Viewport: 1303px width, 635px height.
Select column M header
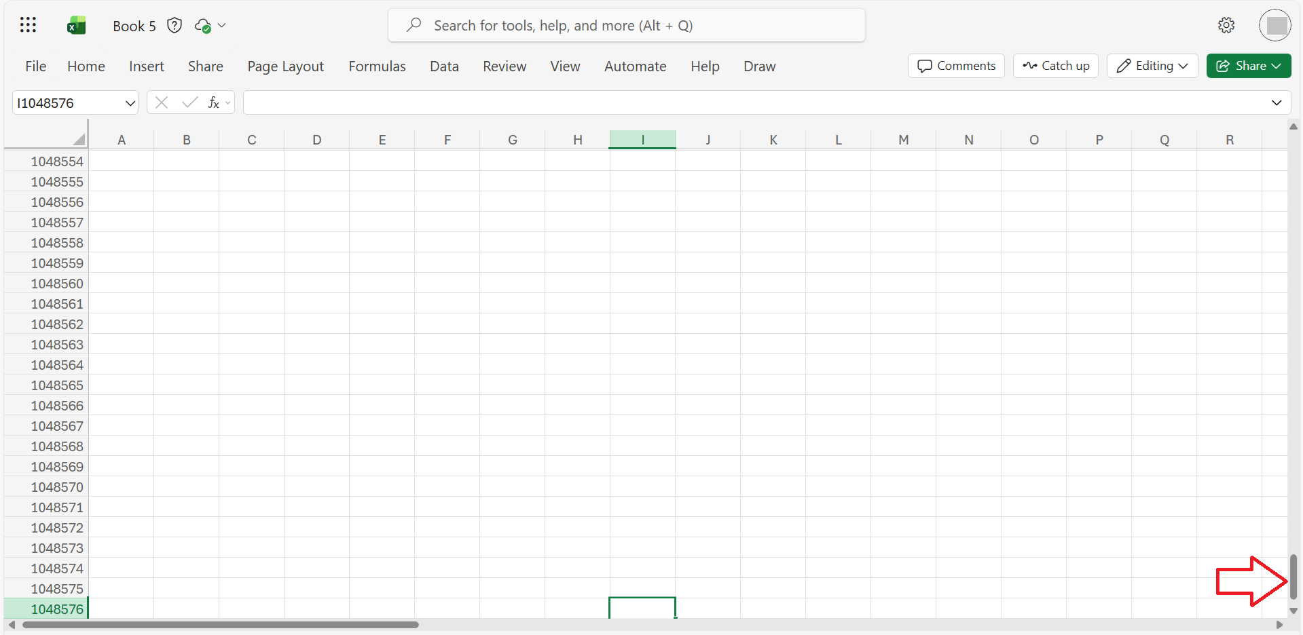coord(903,140)
